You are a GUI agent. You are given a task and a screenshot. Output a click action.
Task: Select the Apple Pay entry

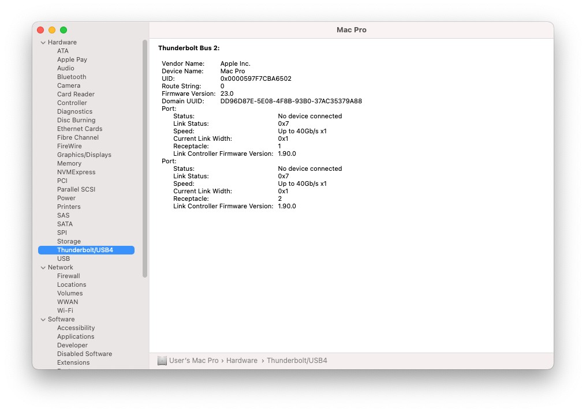click(72, 59)
